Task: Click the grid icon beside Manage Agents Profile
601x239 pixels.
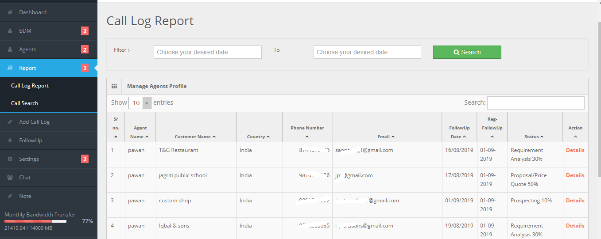Action: (x=114, y=86)
